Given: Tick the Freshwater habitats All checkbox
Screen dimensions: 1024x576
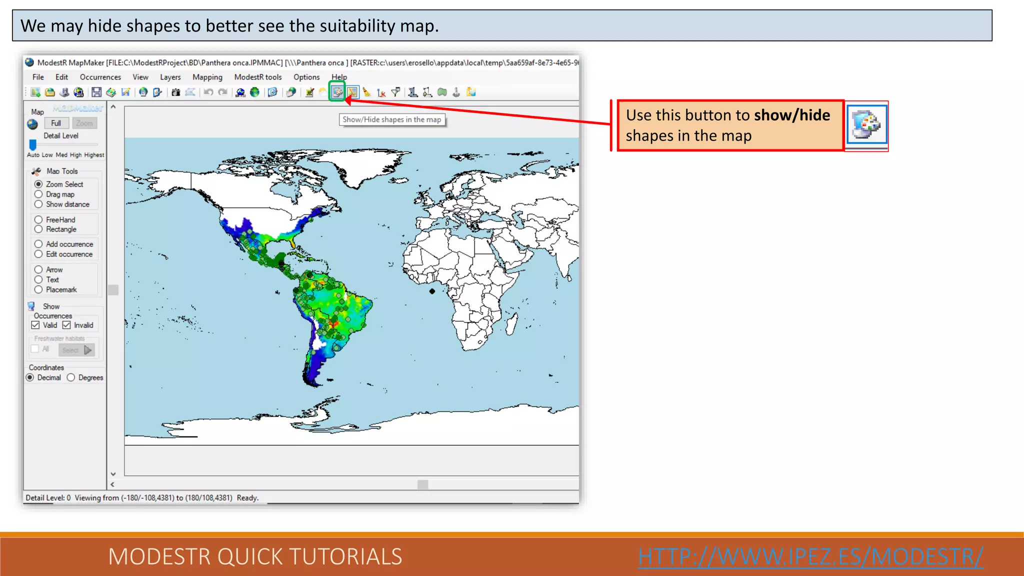Looking at the screenshot, I should point(35,349).
